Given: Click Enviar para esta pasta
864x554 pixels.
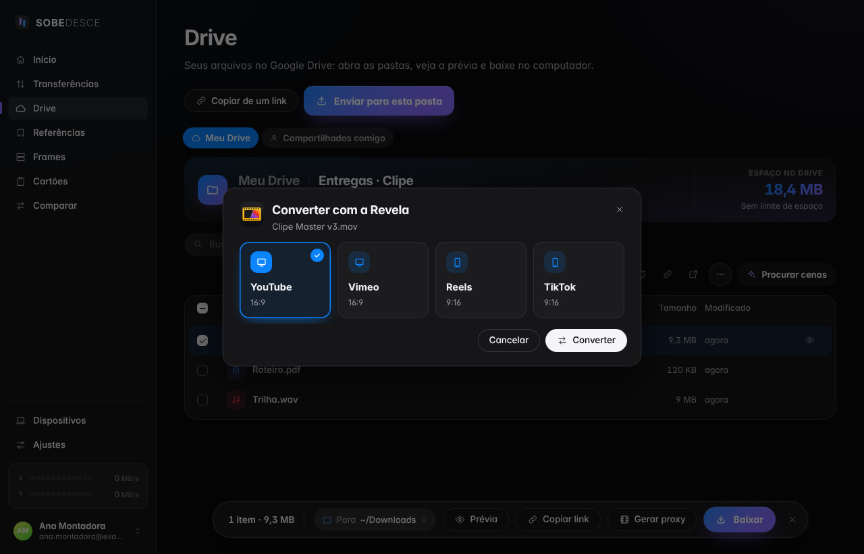Looking at the screenshot, I should [379, 101].
